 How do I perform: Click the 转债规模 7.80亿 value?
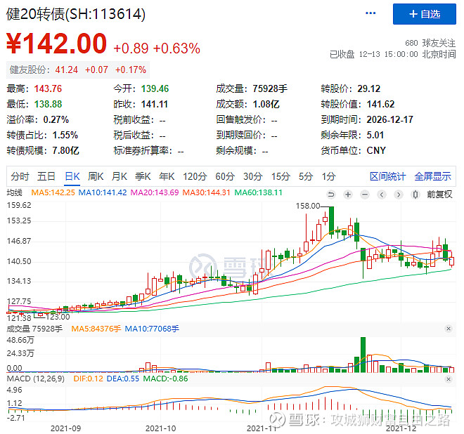[x=65, y=150]
